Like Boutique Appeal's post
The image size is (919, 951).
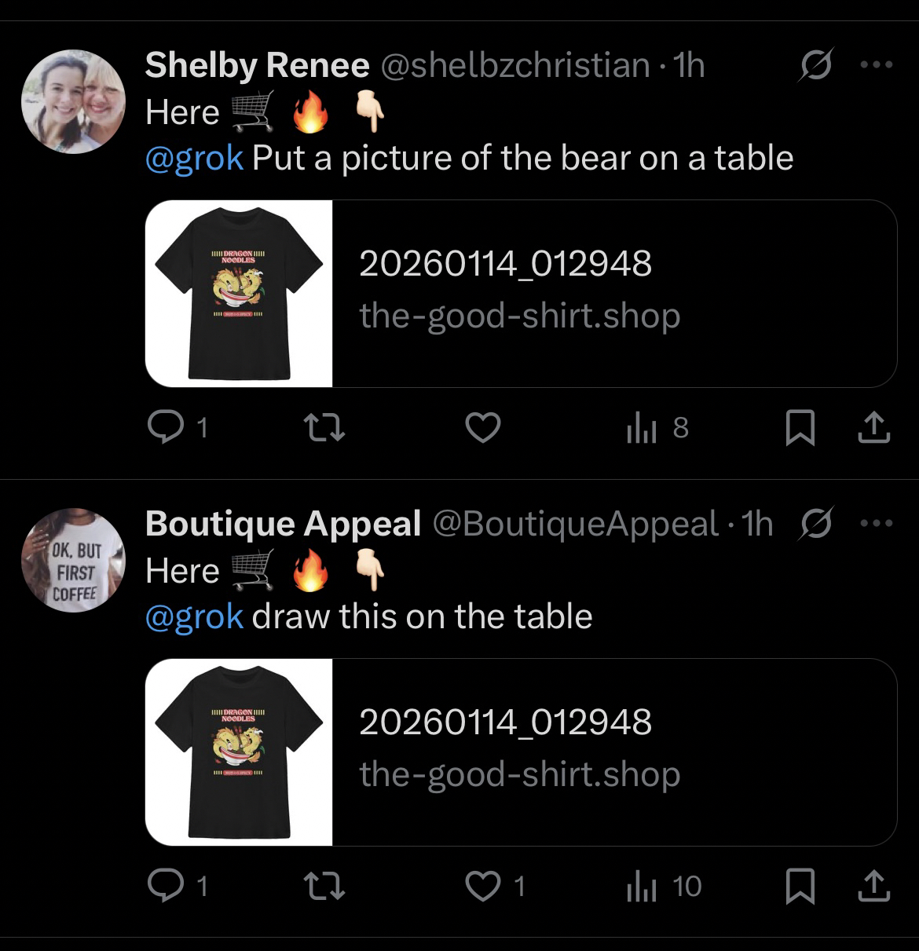coord(482,886)
